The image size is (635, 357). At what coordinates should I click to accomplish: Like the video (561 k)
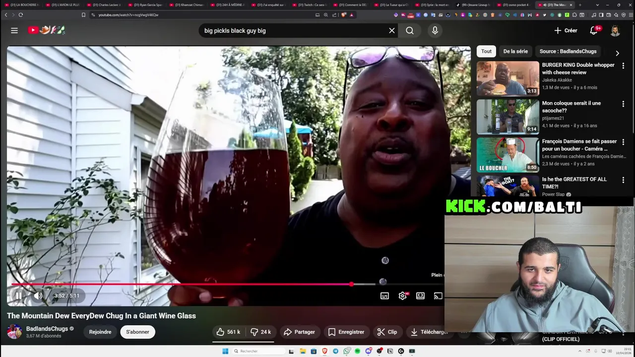pos(229,332)
